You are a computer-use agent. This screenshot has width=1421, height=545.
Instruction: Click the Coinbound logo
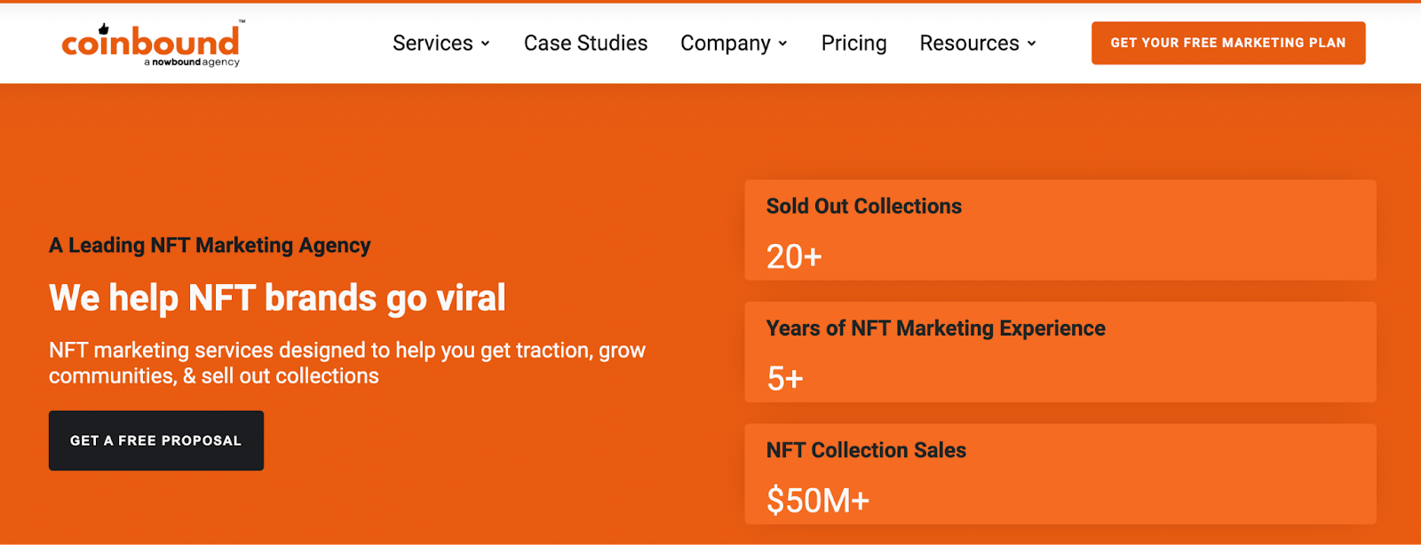[149, 41]
